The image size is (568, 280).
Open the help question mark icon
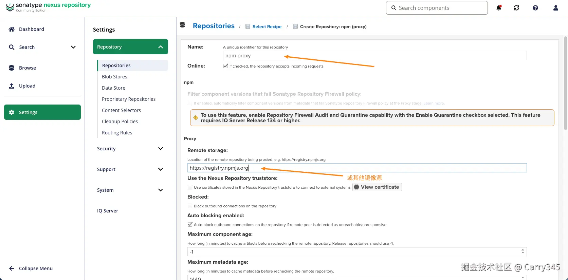[x=535, y=8]
